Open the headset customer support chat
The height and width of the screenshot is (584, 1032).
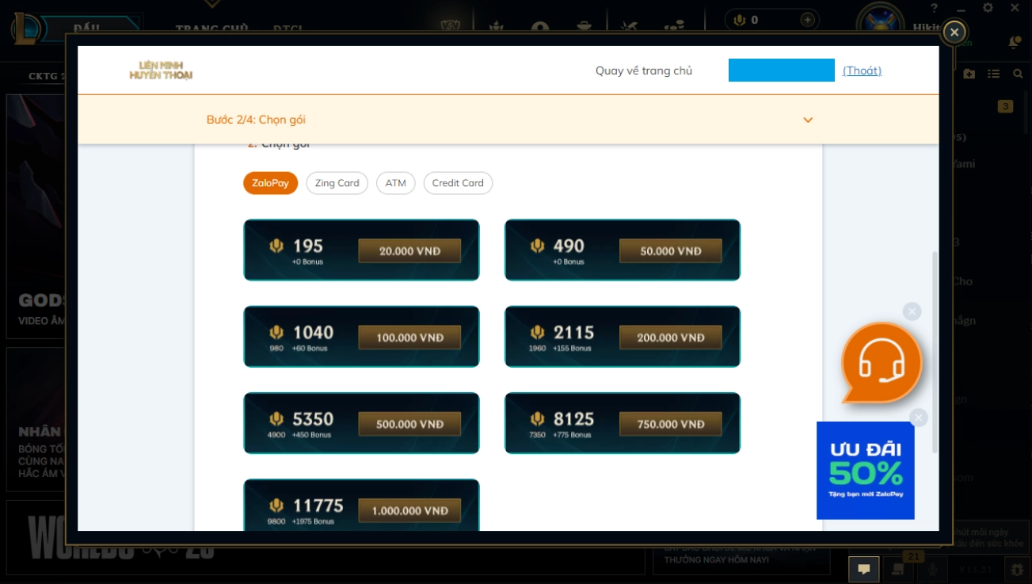(881, 363)
